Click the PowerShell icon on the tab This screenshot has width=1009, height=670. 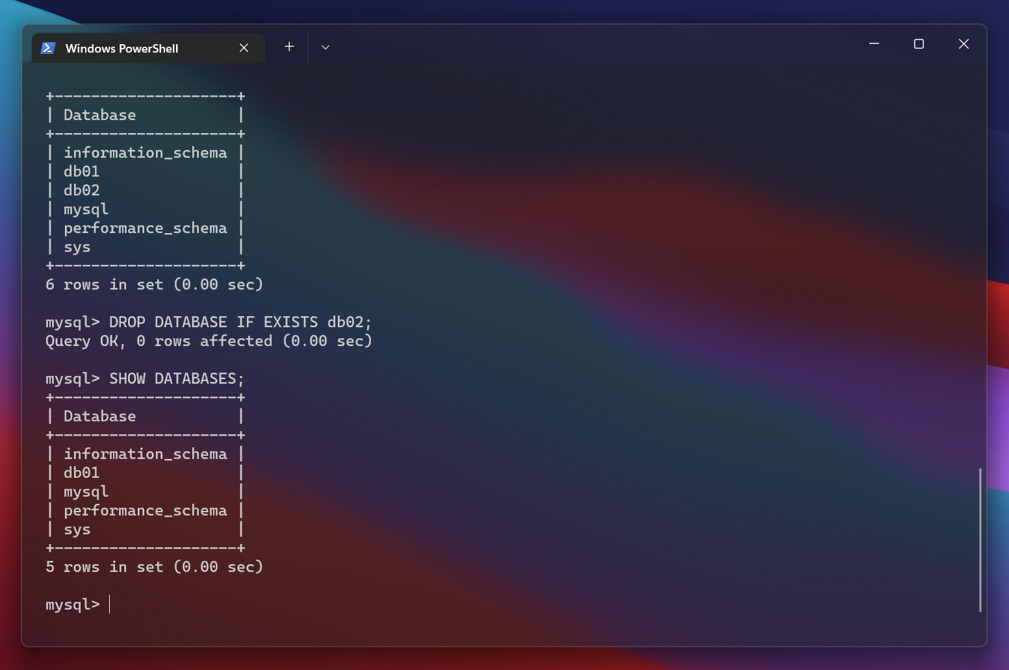click(x=48, y=47)
